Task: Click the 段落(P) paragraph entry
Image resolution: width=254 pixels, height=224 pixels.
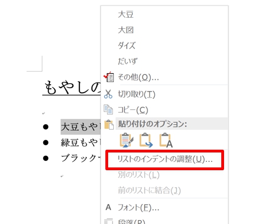Action: coord(131,222)
